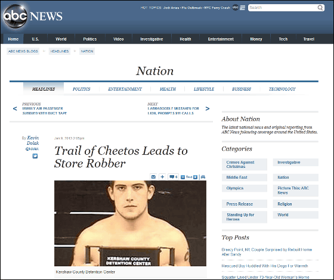Image resolution: width=334 pixels, height=280 pixels.
Task: Open the Travel nav tab
Action: [309, 39]
